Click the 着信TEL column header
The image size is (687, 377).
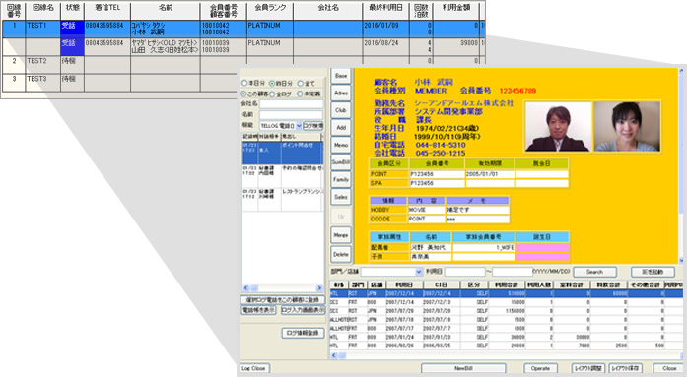106,11
